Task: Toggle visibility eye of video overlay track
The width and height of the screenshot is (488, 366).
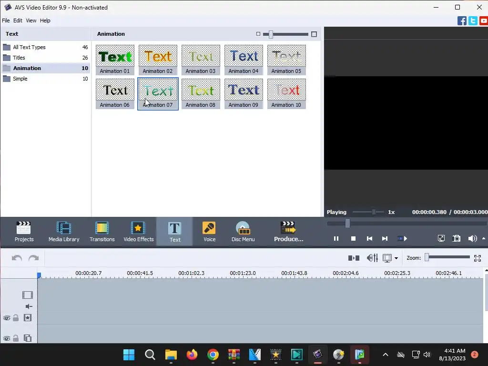Action: pyautogui.click(x=7, y=338)
